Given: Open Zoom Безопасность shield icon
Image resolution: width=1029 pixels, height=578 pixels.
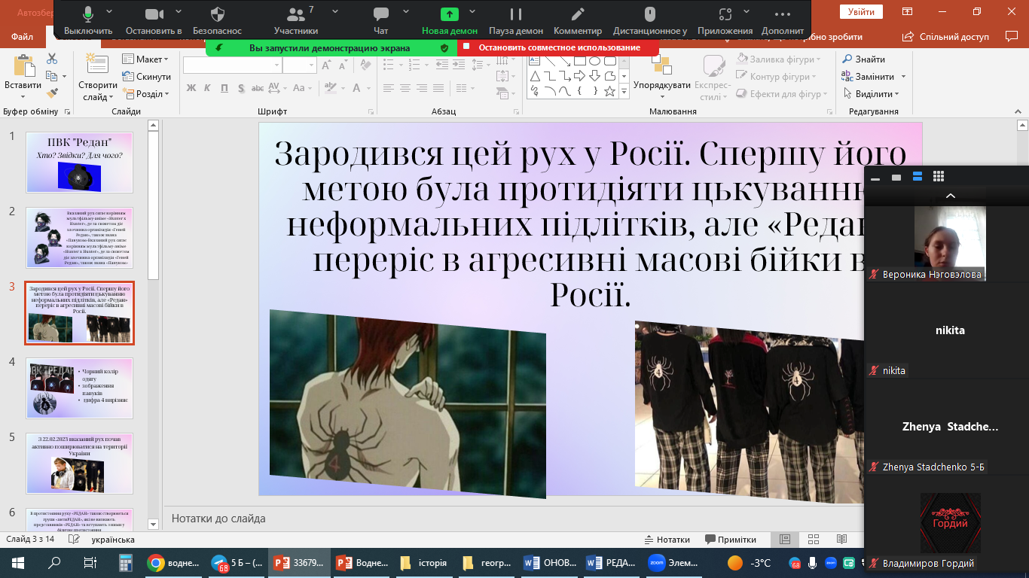Looking at the screenshot, I should 217,14.
